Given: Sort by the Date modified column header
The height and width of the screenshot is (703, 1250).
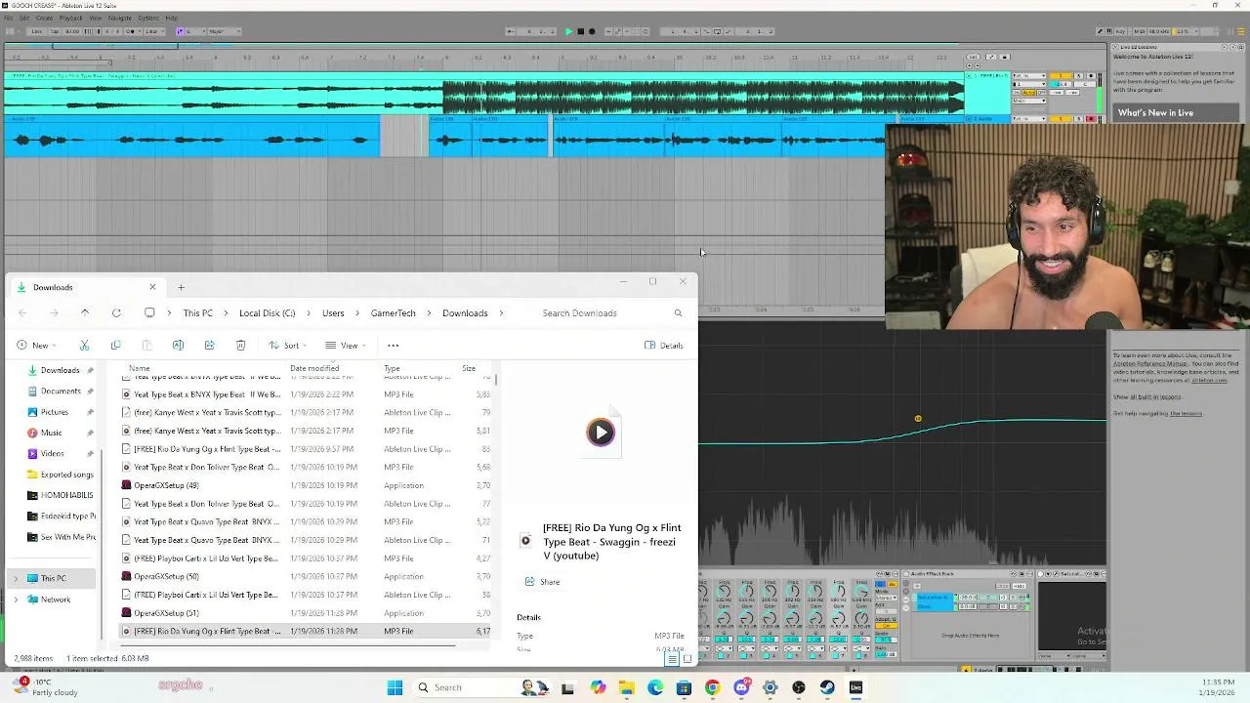Looking at the screenshot, I should coord(314,368).
